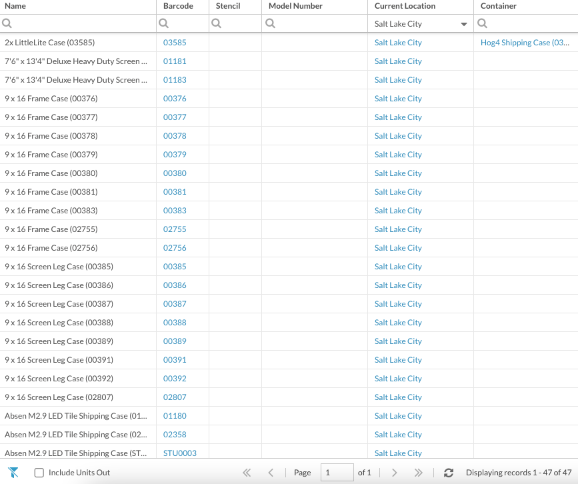Open Salt Lake City link for barcode 03585

pos(398,43)
